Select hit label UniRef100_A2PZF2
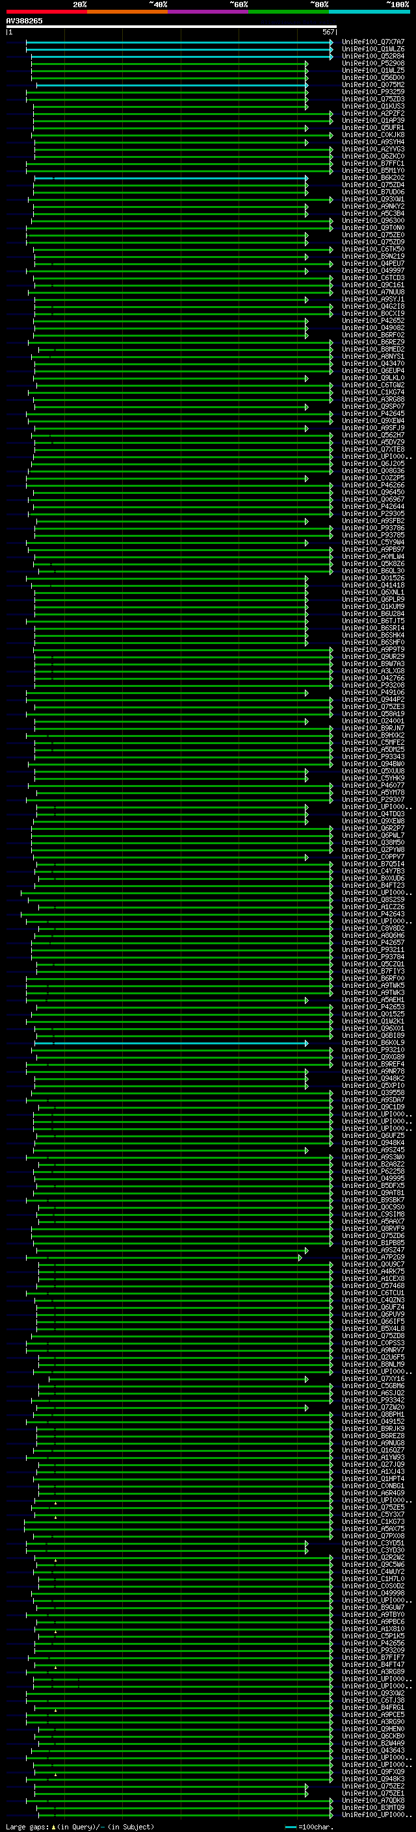 tap(373, 113)
